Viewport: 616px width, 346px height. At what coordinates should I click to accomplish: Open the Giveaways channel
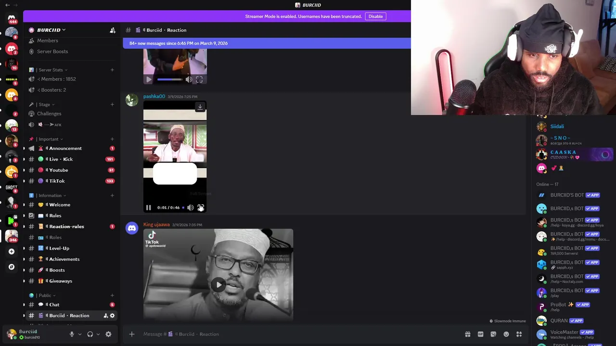coord(71,281)
